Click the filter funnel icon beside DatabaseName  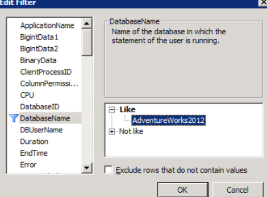(x=14, y=118)
